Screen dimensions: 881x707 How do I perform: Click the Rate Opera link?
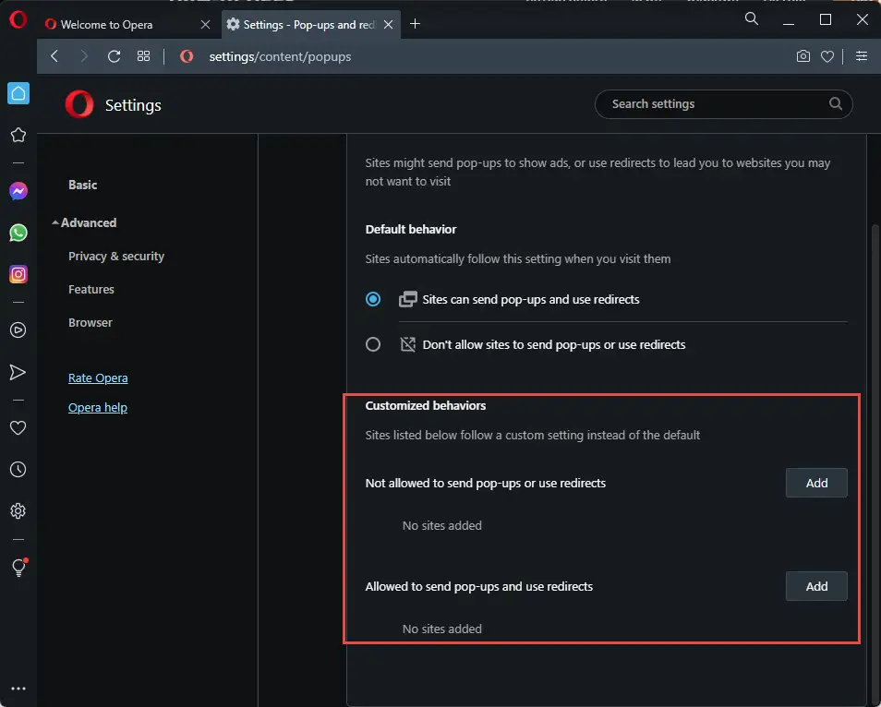98,377
